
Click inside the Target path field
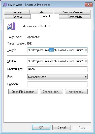click(x=57, y=50)
